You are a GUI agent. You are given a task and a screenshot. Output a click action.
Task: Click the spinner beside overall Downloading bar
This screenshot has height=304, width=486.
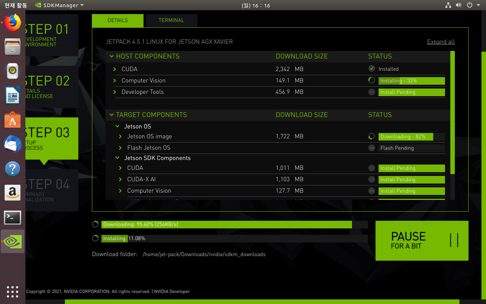[x=95, y=224]
